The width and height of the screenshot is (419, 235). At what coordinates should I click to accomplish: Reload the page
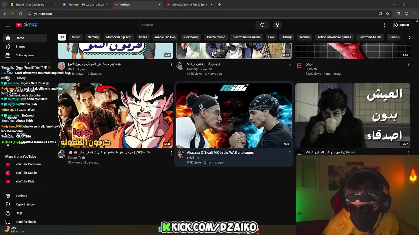[20, 14]
